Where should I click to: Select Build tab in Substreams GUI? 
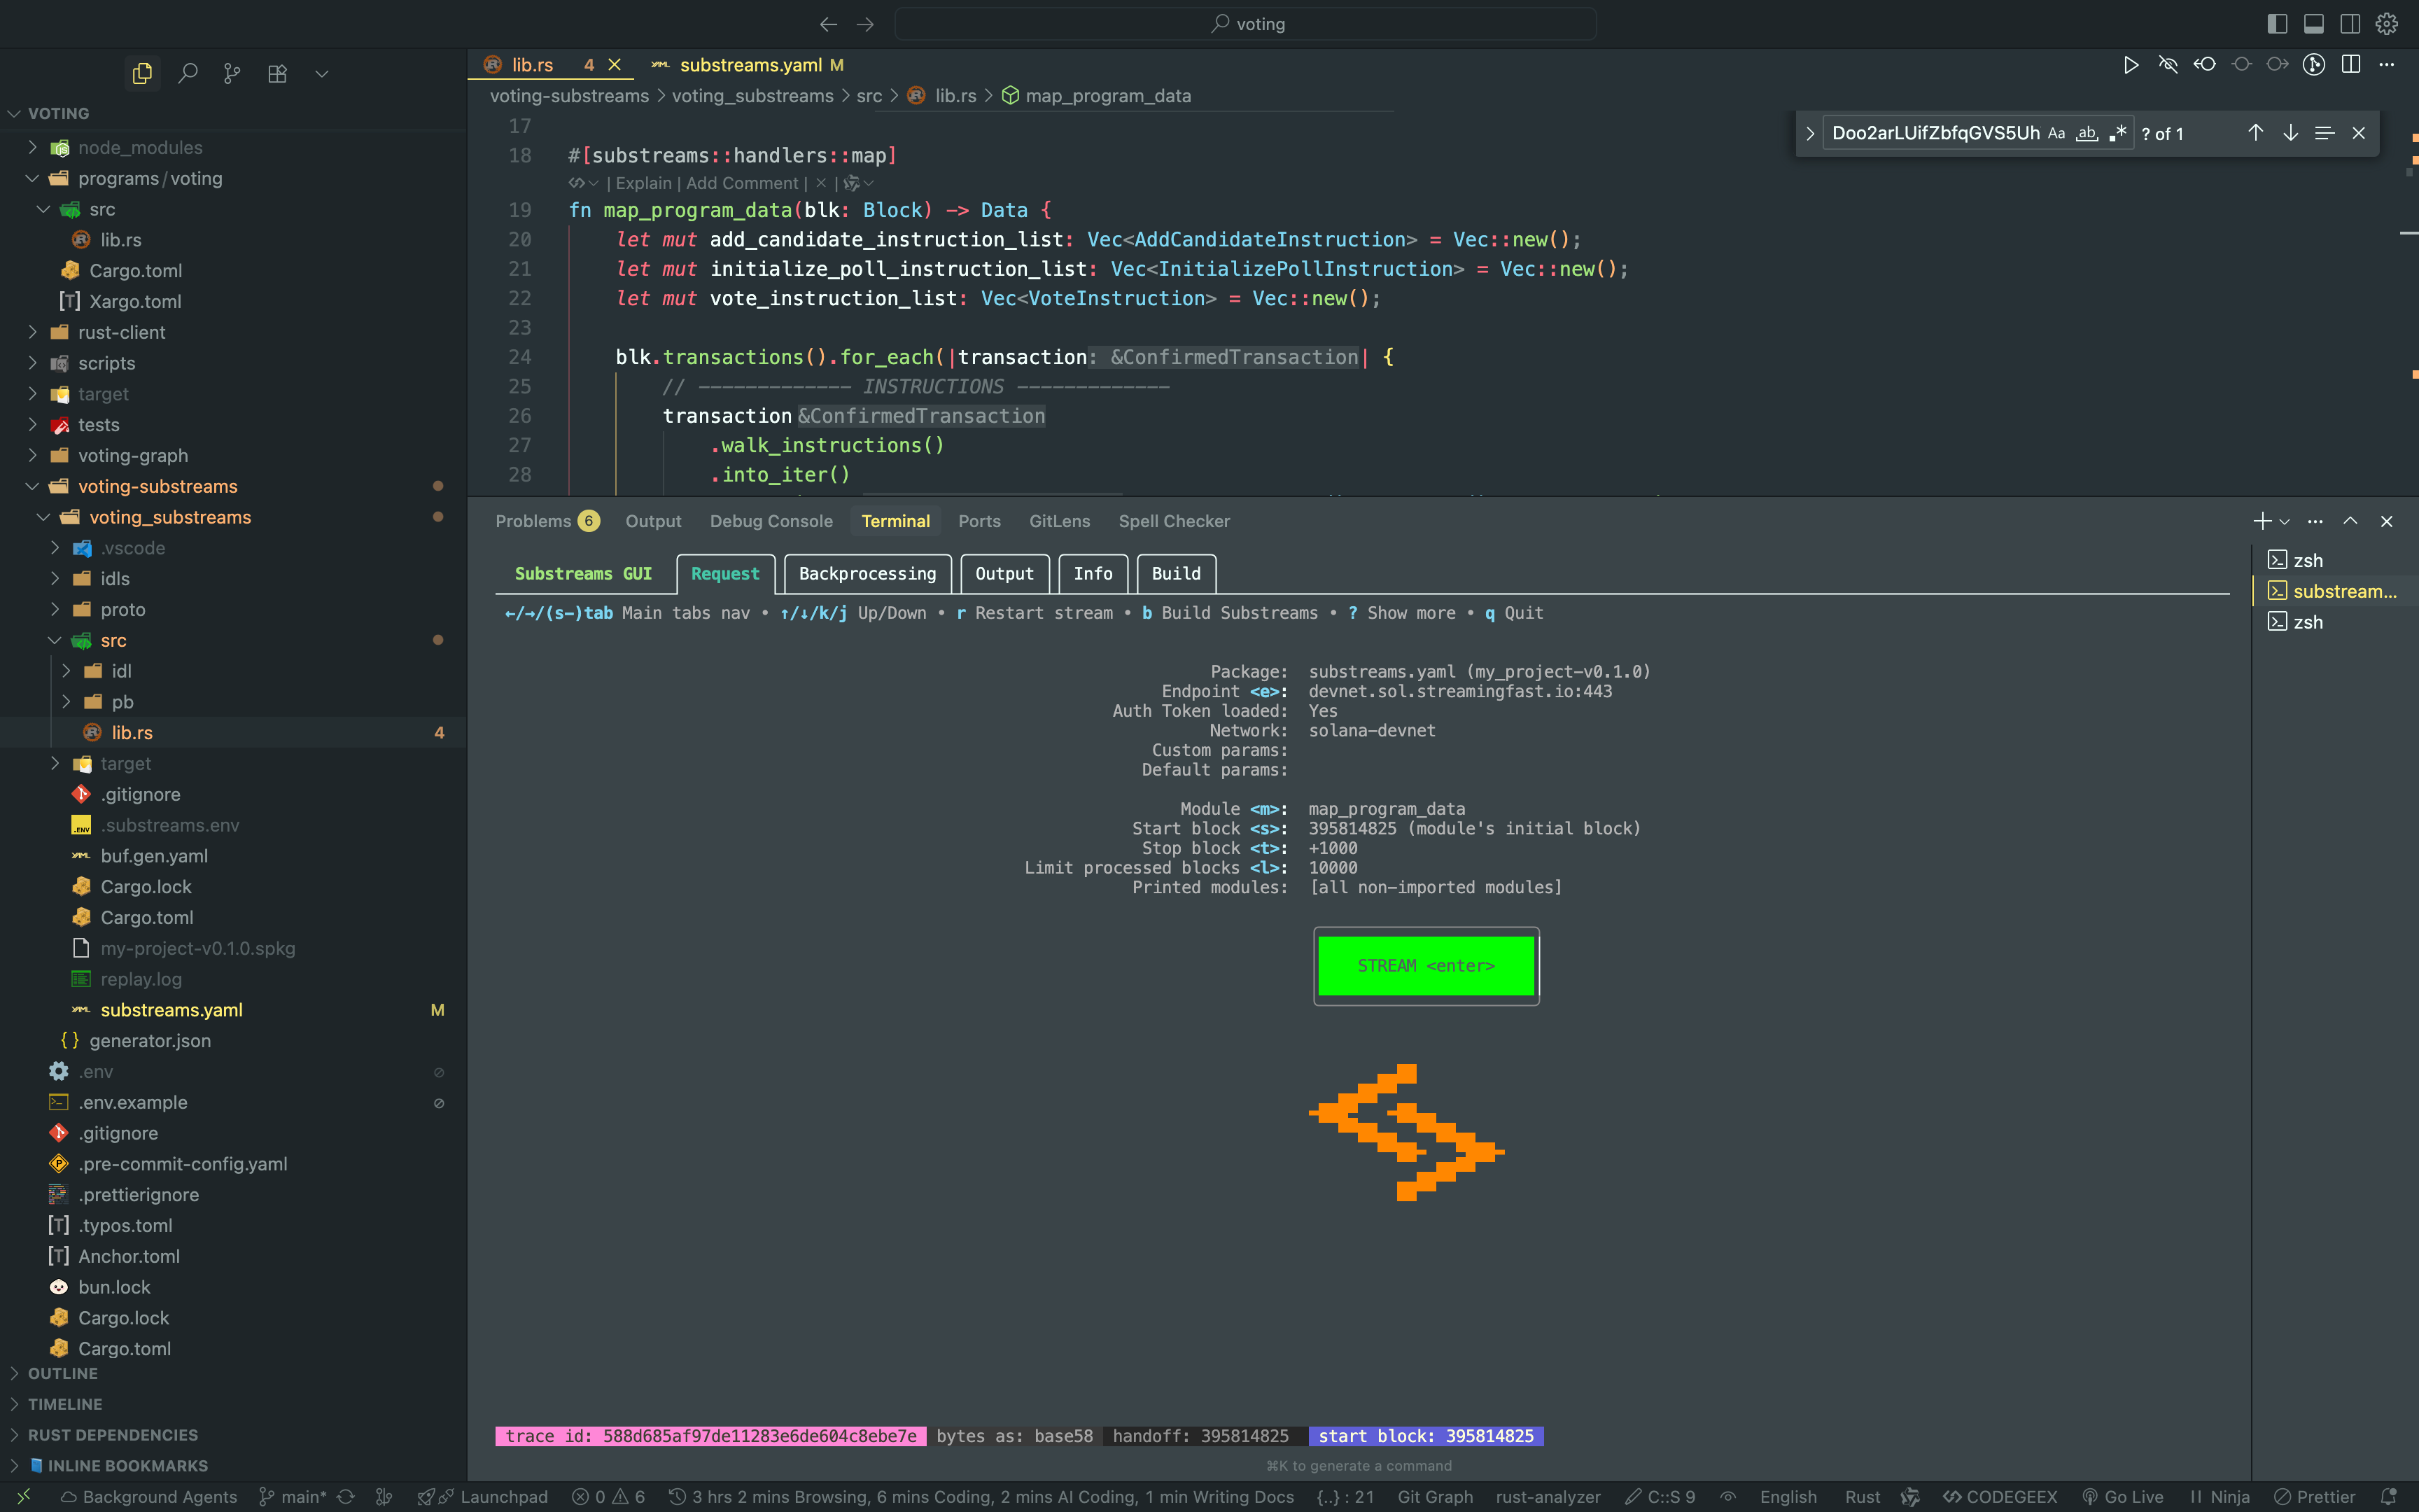pyautogui.click(x=1175, y=574)
